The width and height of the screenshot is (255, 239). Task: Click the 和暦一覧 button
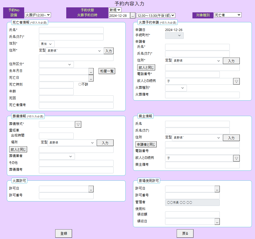click(x=107, y=71)
